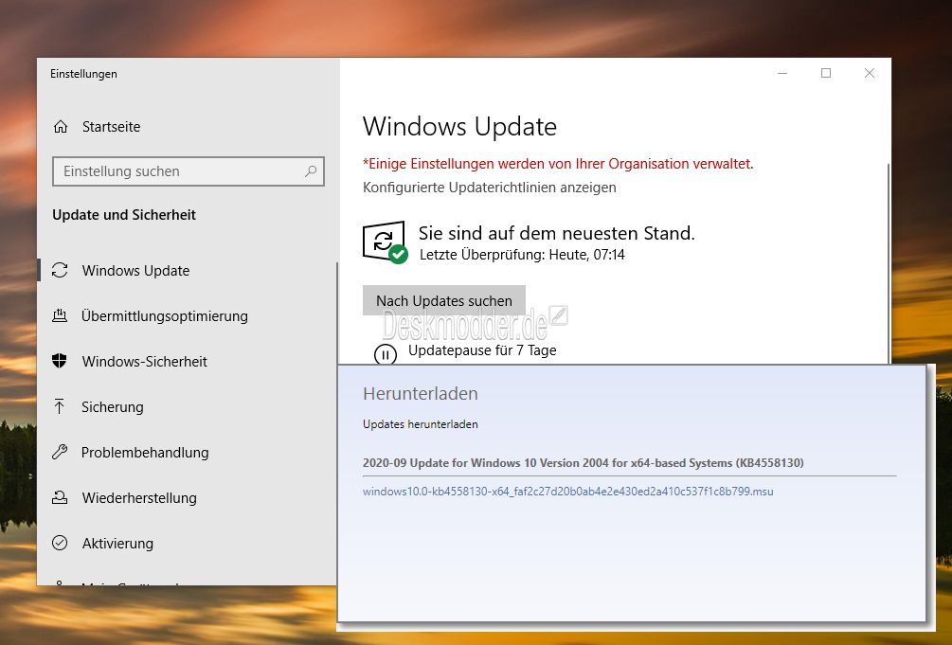Open Konfigurierte Updaterichtlinien anzeigen link
This screenshot has height=645, width=952.
click(490, 188)
